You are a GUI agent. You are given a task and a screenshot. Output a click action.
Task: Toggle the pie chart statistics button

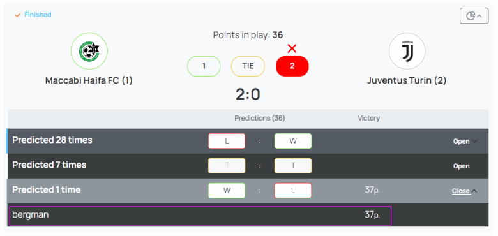click(474, 16)
